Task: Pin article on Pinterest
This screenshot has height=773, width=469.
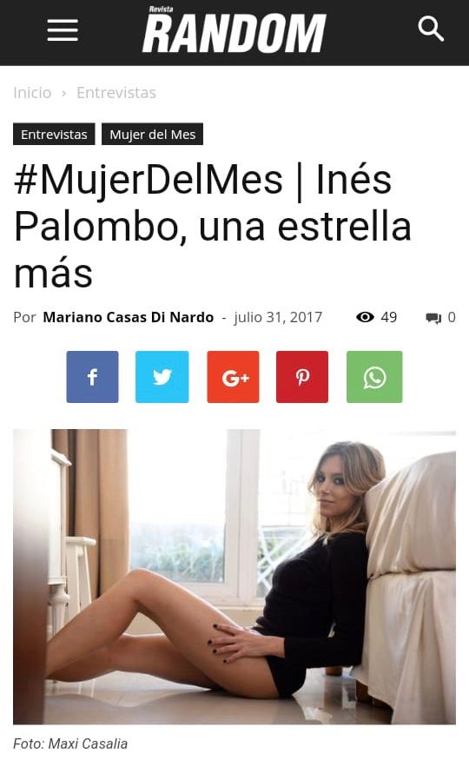Action: point(302,377)
